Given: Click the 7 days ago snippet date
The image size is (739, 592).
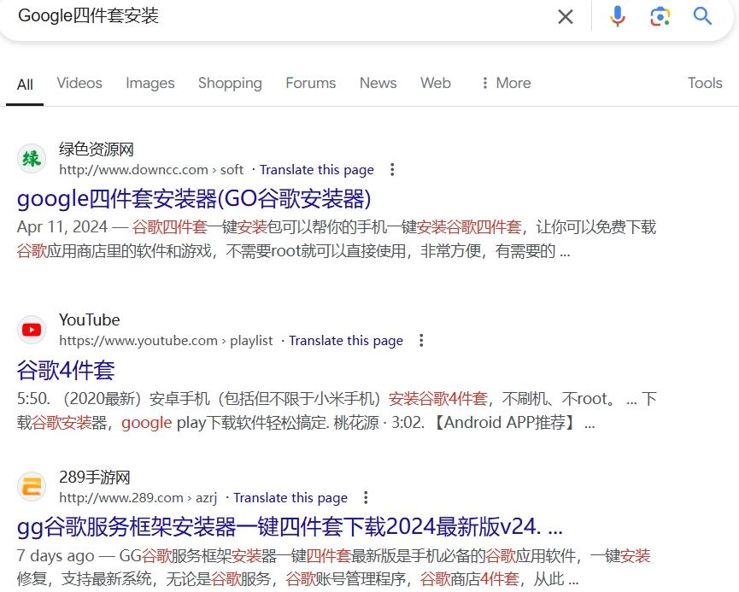Looking at the screenshot, I should pyautogui.click(x=56, y=556).
